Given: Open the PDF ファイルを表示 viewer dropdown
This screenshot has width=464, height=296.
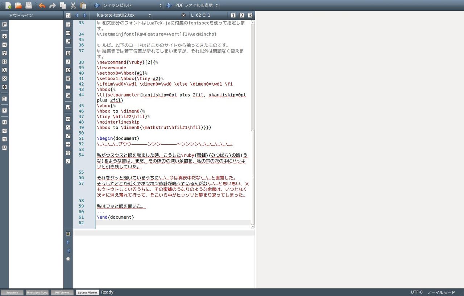Looking at the screenshot, I should click(196, 5).
